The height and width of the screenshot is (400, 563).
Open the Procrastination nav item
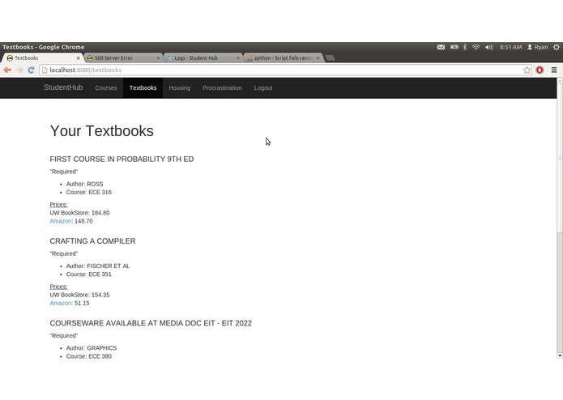pos(222,88)
